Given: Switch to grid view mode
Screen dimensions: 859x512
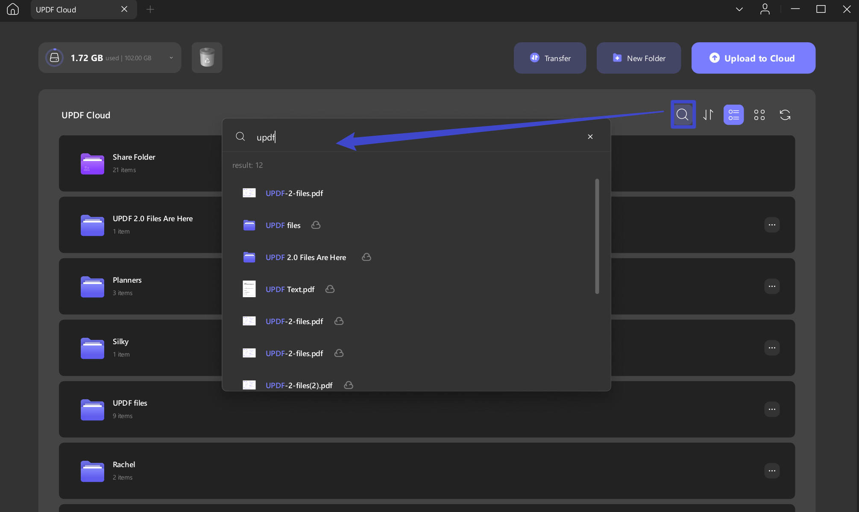Looking at the screenshot, I should click(x=759, y=114).
